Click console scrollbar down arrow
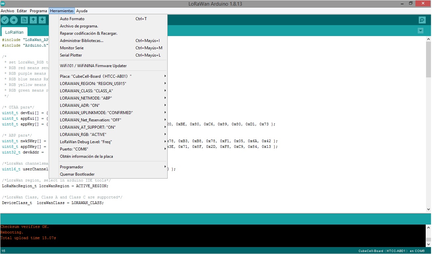432x254 pixels. [428, 244]
